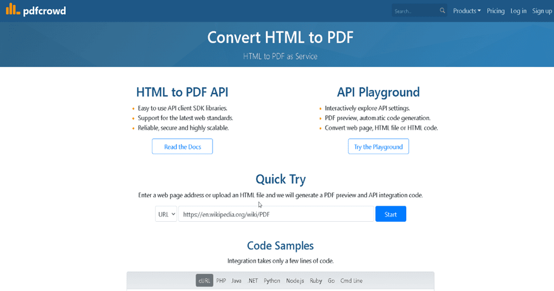Click the Read the Docs button
Viewport: 554px width, 291px height.
(x=182, y=146)
